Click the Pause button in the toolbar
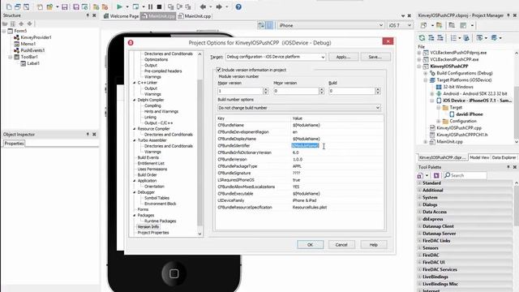 pos(150,6)
